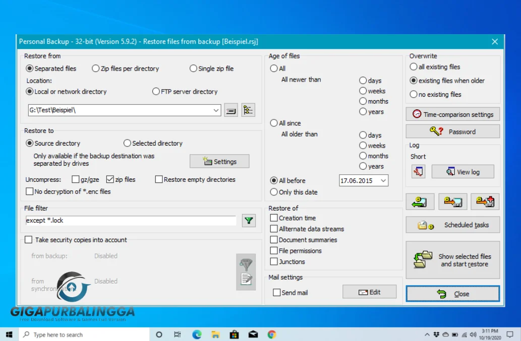The image size is (521, 341).
Task: Select the Single zip file radio button
Action: click(x=193, y=68)
